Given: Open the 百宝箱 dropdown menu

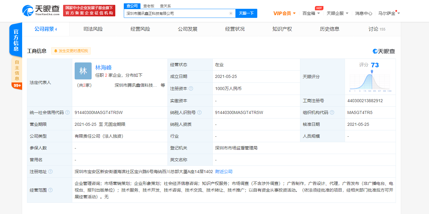Looking at the screenshot, I should [311, 13].
